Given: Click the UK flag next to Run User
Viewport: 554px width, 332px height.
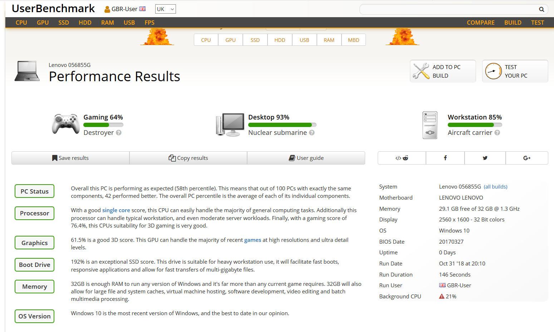Looking at the screenshot, I should pyautogui.click(x=442, y=285).
